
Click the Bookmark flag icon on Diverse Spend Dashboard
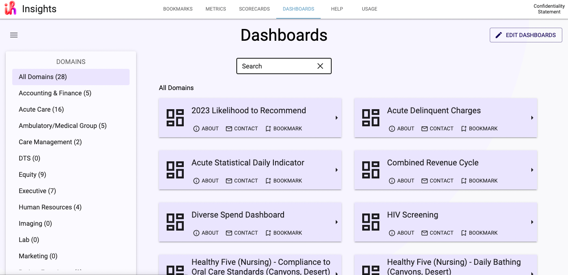268,233
